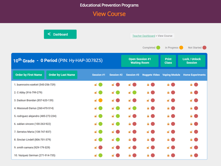
Task: Click Massoudi Darius's Vaping Module lock icon
Action: click(168, 108)
